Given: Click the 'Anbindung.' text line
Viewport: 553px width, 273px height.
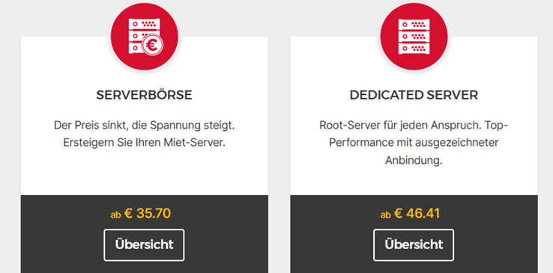Looking at the screenshot, I should [x=414, y=160].
